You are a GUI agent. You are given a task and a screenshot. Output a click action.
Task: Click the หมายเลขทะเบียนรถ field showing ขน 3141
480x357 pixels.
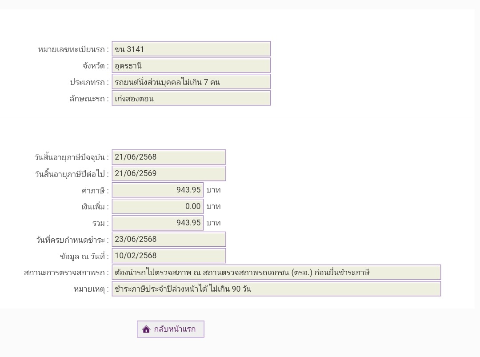tap(191, 49)
